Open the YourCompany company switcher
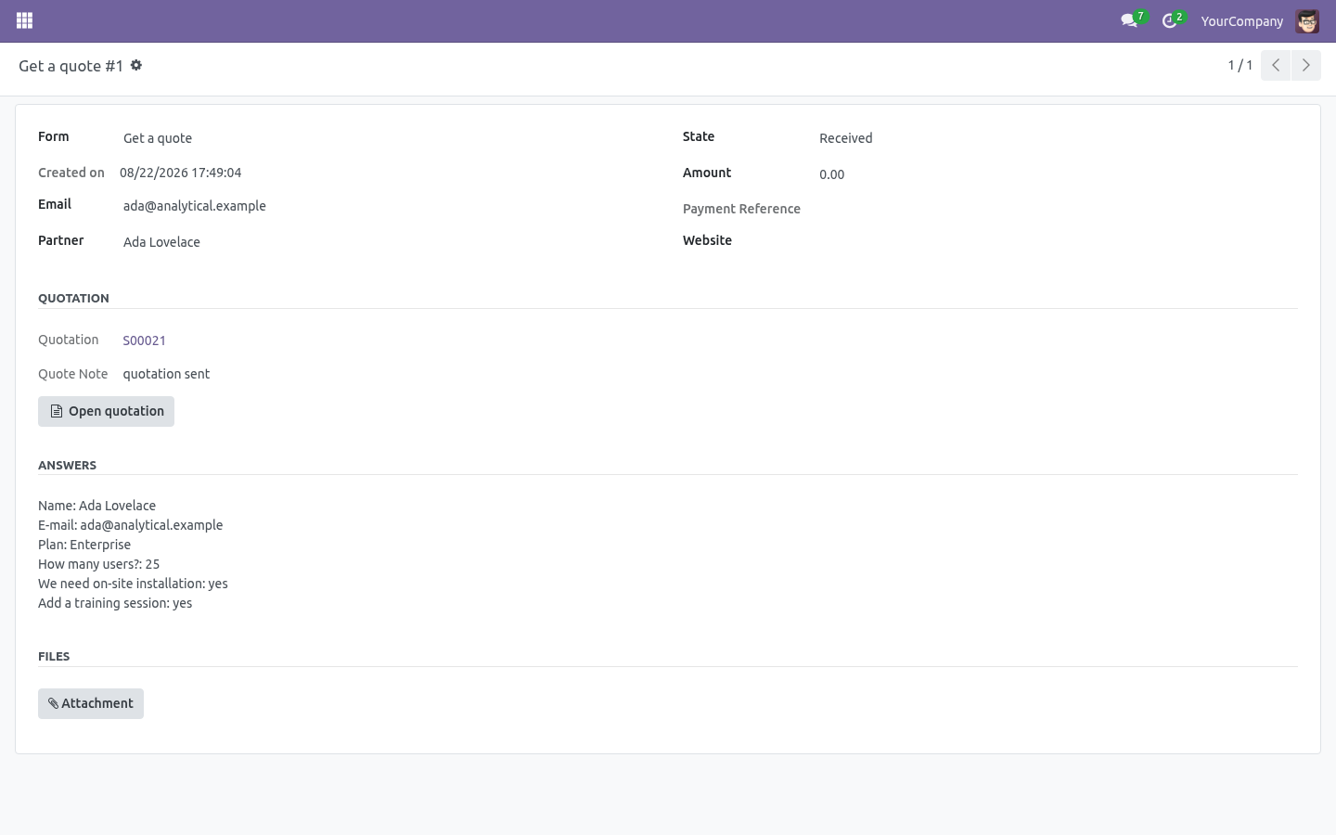This screenshot has height=835, width=1336. coord(1241,20)
